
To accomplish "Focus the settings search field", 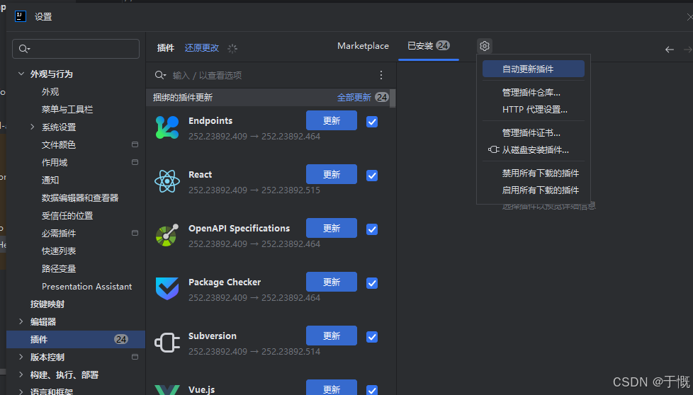I will tap(76, 49).
